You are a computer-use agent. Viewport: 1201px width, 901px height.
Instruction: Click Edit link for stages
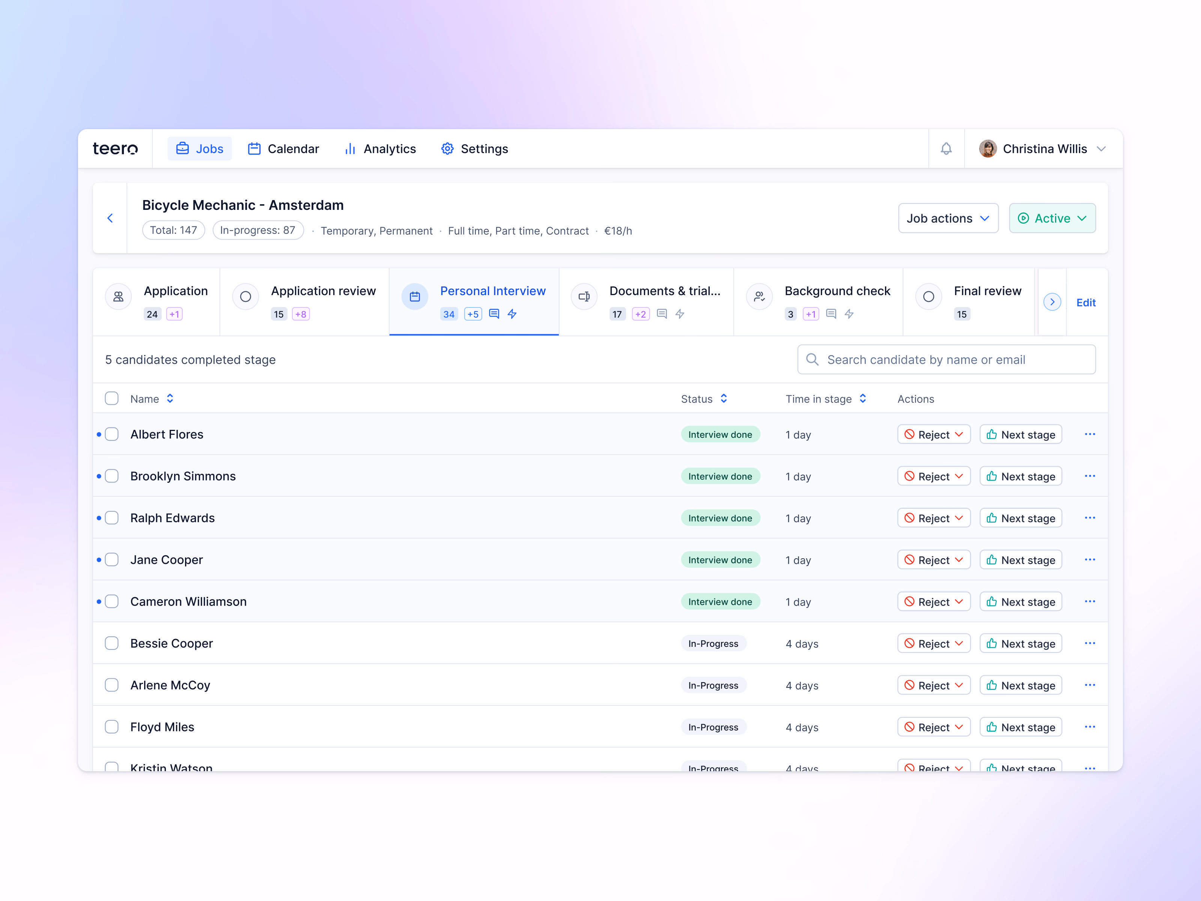(1086, 303)
